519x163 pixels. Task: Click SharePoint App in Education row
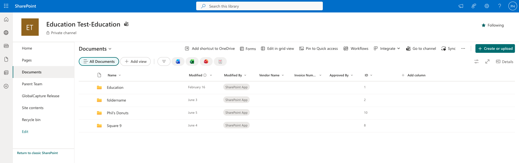click(236, 87)
